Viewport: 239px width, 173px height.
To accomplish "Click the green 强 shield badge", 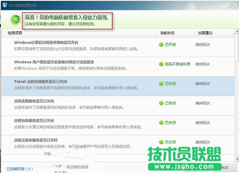I will click(x=16, y=20).
